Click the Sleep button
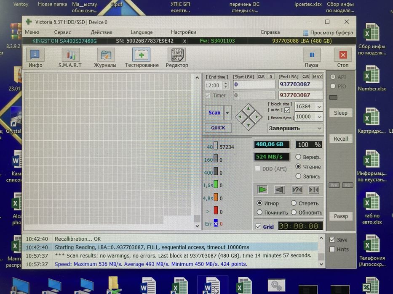The width and height of the screenshot is (393, 294). 341,113
